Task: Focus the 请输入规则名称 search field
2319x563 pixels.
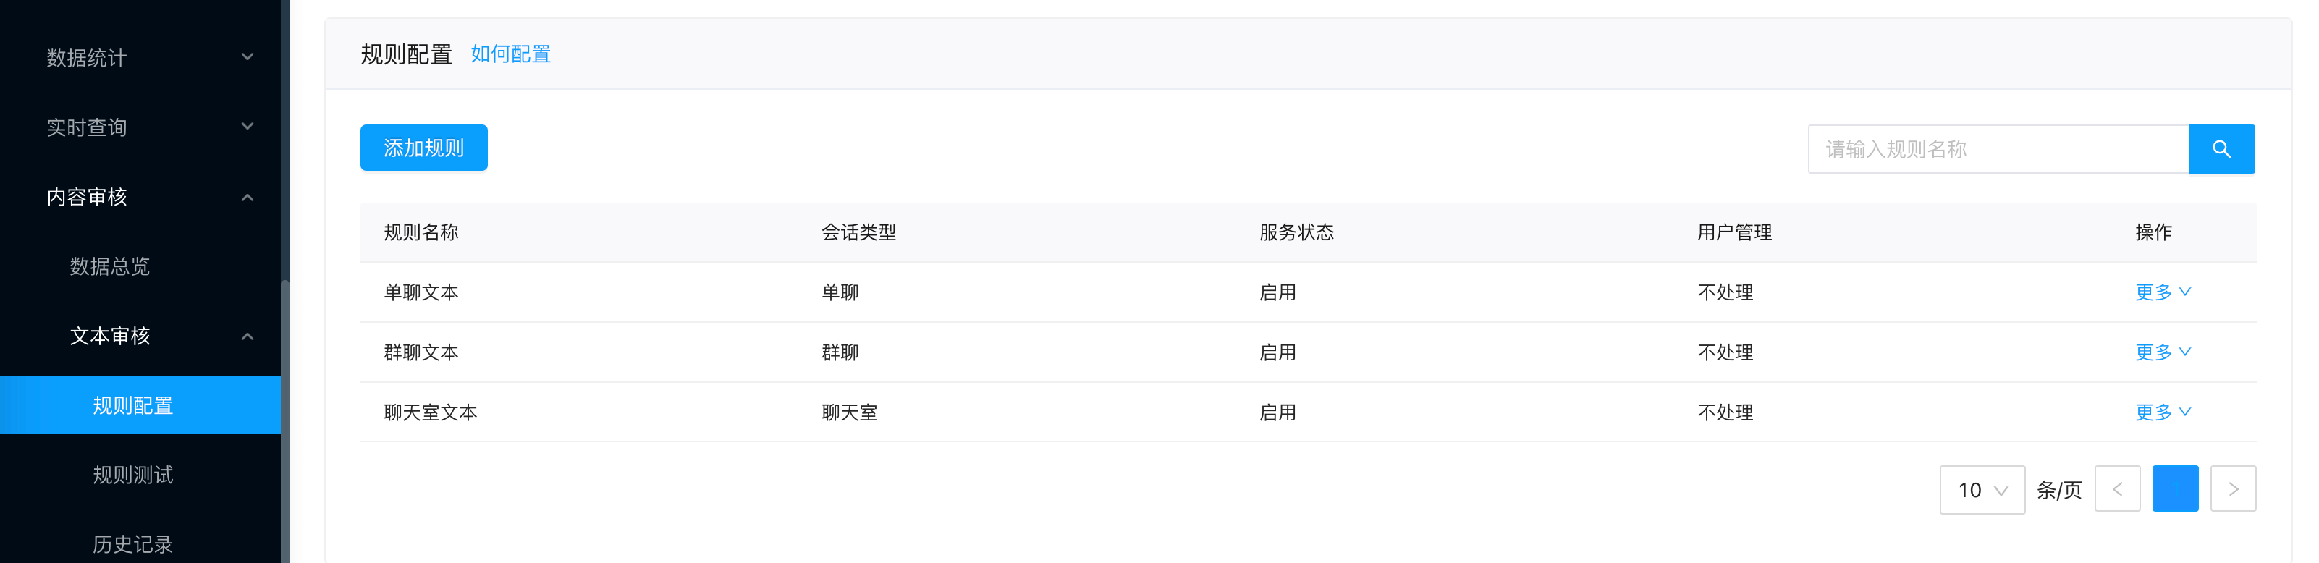Action: pos(1998,148)
